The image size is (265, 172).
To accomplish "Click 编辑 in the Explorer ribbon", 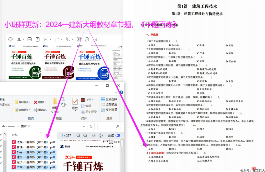I will [x=86, y=106].
